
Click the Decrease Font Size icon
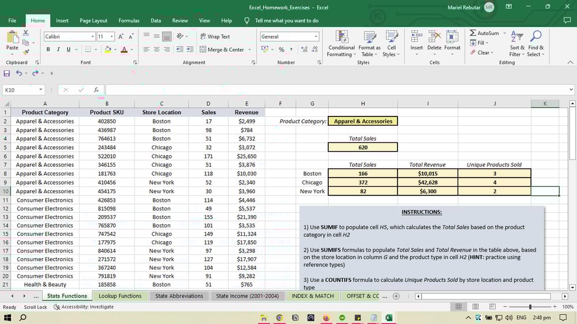[x=131, y=36]
